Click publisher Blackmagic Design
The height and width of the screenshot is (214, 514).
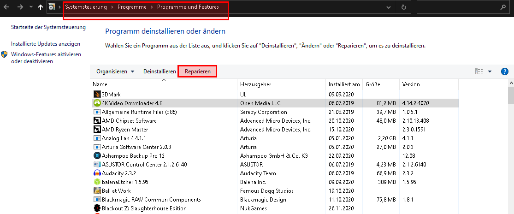click(x=263, y=200)
